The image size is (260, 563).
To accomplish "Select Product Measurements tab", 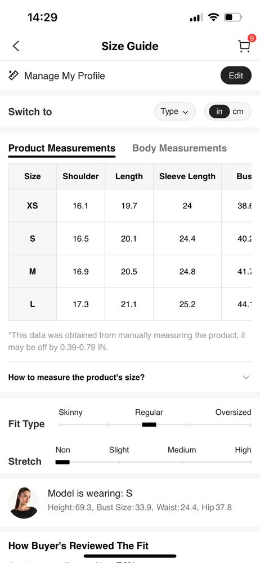I will (x=62, y=148).
